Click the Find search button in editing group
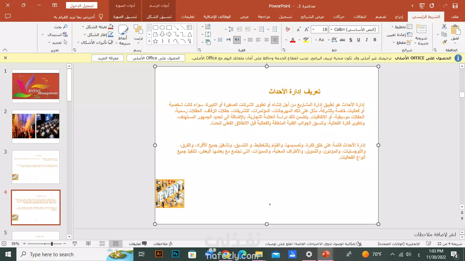The width and height of the screenshot is (465, 261). click(x=61, y=27)
